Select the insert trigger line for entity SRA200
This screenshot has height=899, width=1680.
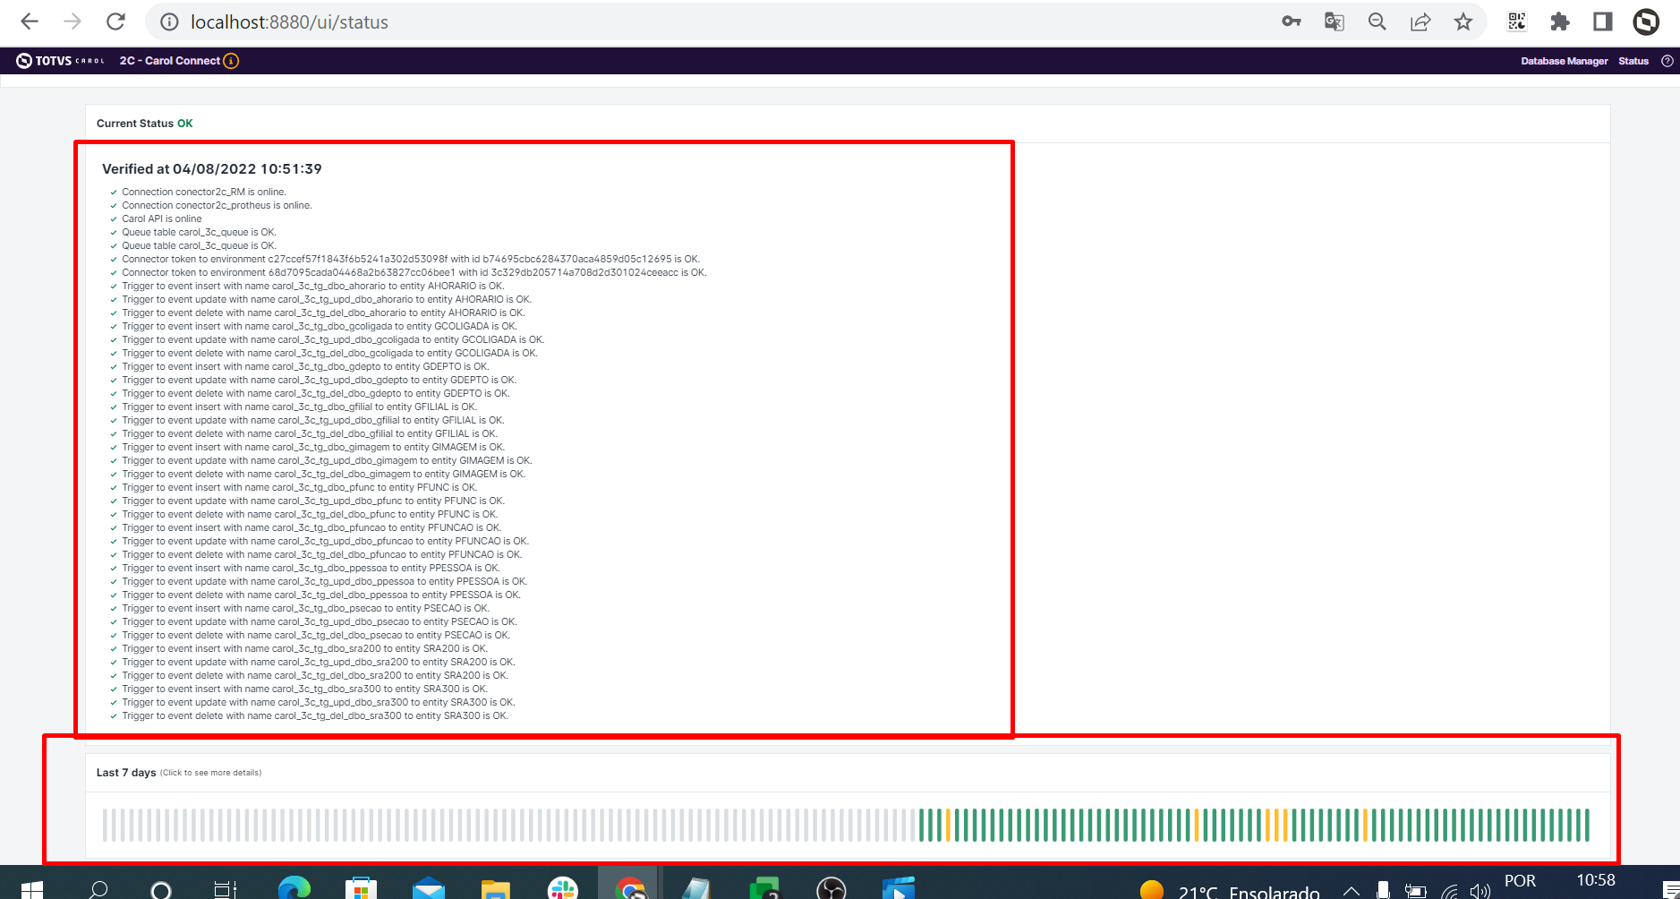305,648
